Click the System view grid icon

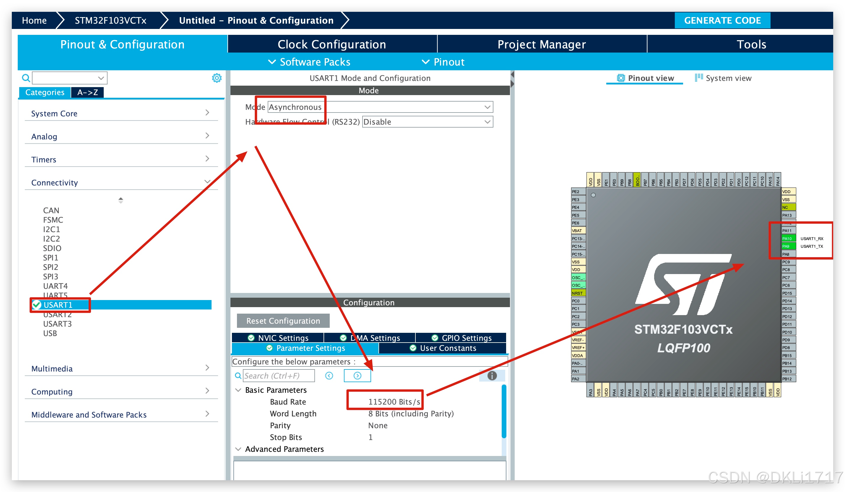tap(699, 78)
